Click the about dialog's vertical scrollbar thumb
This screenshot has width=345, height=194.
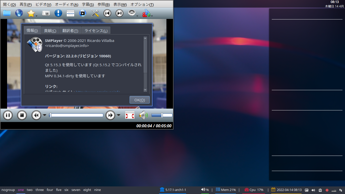[x=145, y=56]
